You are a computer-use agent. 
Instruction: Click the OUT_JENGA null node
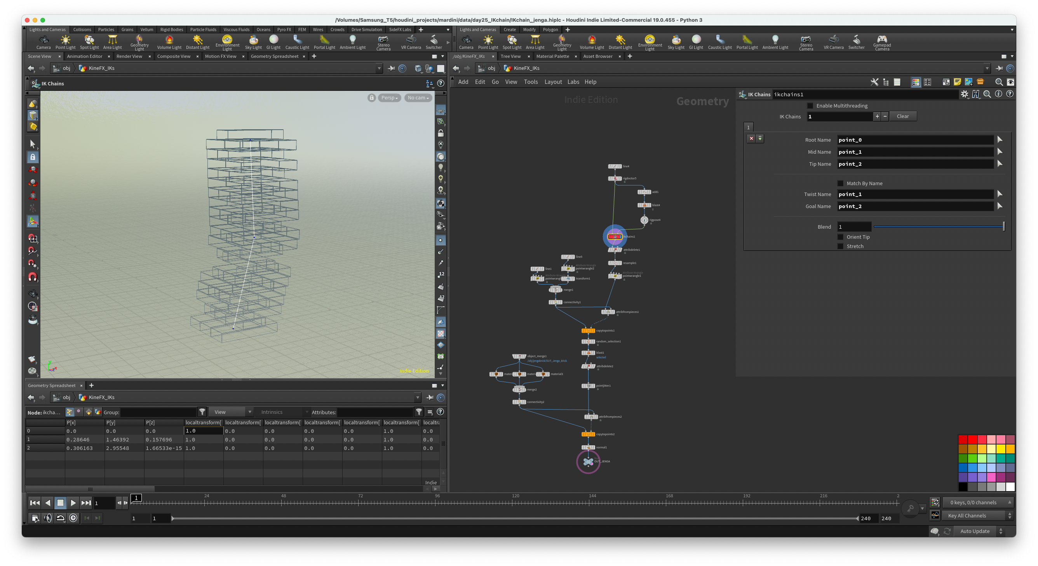point(588,461)
